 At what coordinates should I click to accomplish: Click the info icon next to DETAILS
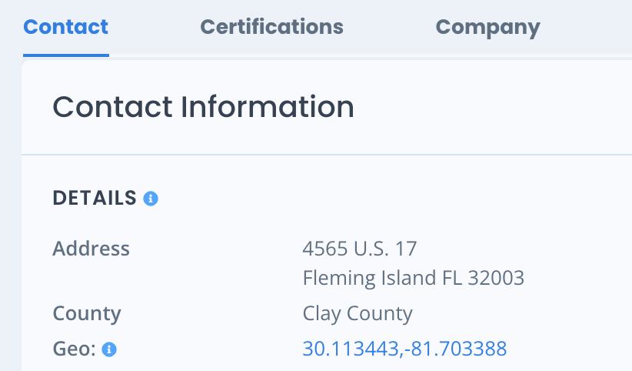pyautogui.click(x=151, y=199)
